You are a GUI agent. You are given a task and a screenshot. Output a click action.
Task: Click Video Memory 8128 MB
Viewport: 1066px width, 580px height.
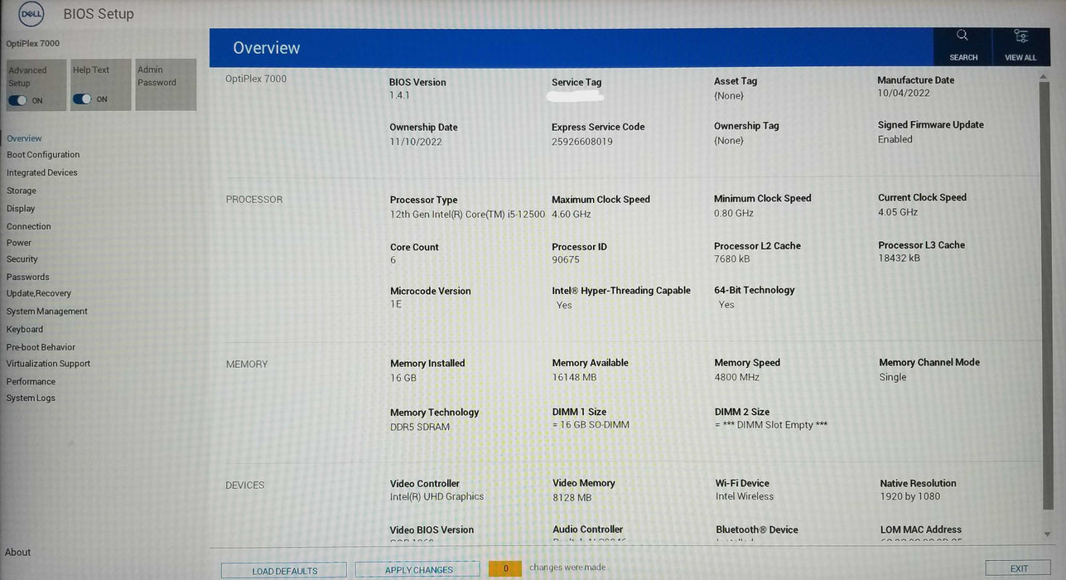572,497
